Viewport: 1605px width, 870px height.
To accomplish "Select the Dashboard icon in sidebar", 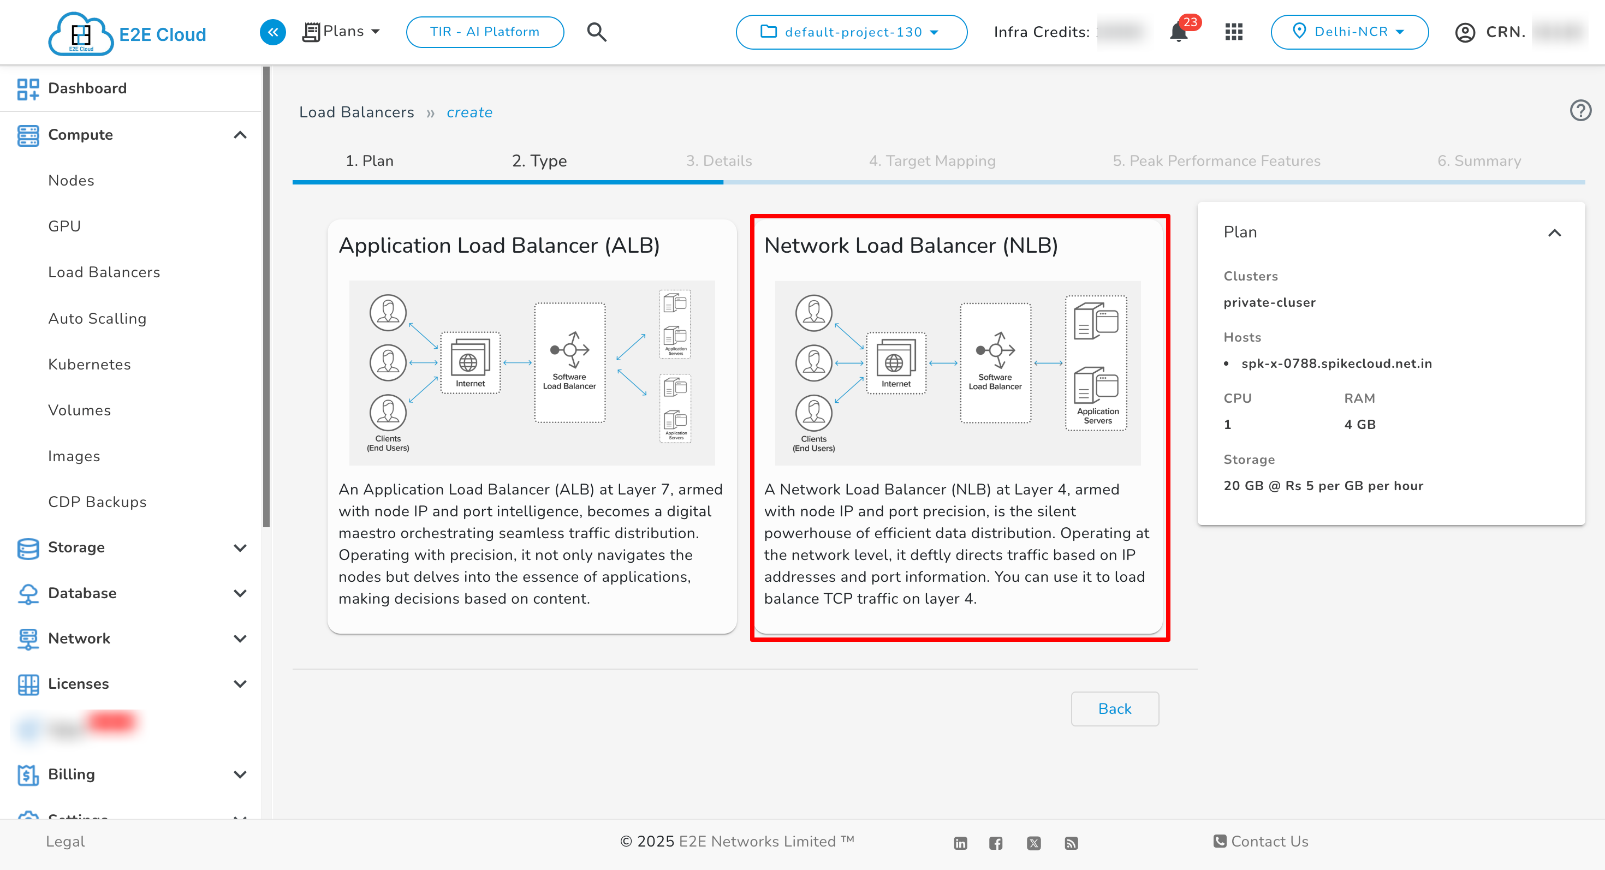I will (27, 88).
